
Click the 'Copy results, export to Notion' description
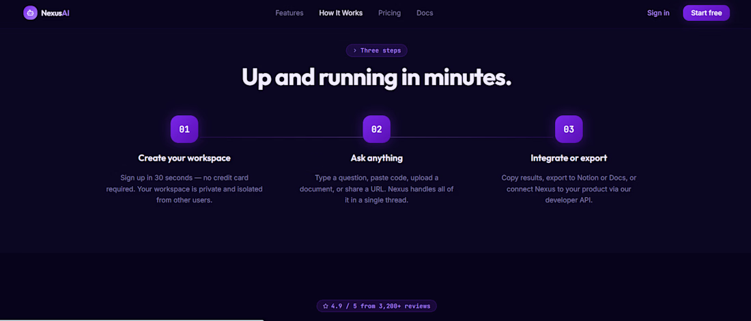coord(569,189)
